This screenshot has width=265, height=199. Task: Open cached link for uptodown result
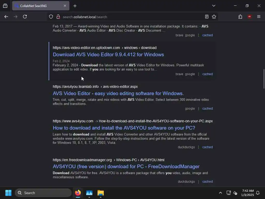point(208,74)
